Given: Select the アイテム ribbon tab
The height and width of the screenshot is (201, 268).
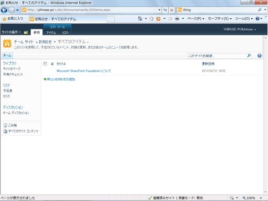Looking at the screenshot, I should pos(51,33).
